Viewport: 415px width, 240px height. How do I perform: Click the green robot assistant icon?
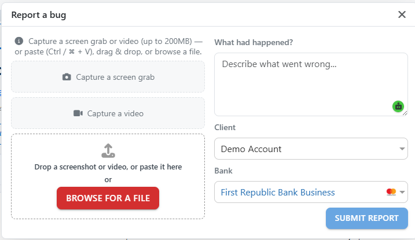point(398,106)
